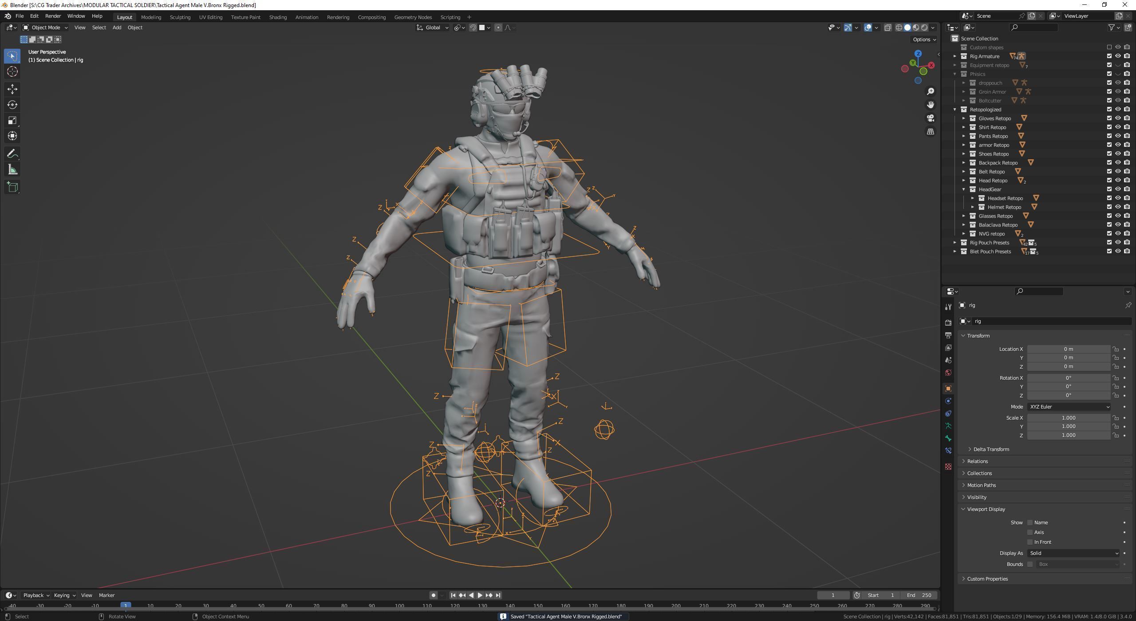Open Display As Solid dropdown
Screen dimensions: 1136x621
1073,553
